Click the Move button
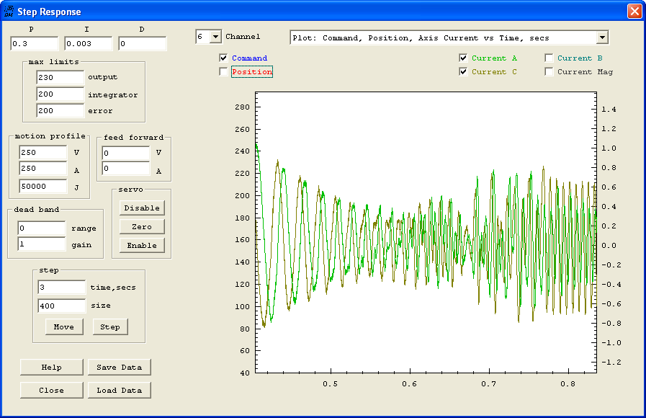 [x=64, y=326]
